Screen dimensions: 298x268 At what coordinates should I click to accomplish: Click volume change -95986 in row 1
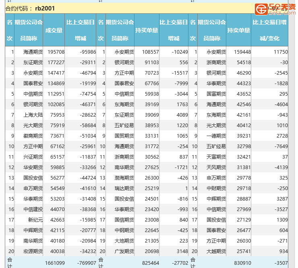88,52
